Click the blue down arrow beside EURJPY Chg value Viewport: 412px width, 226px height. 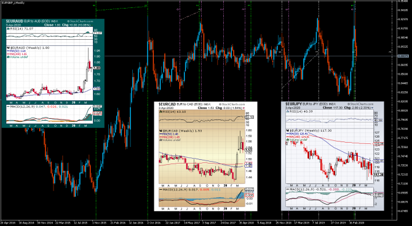[372, 108]
